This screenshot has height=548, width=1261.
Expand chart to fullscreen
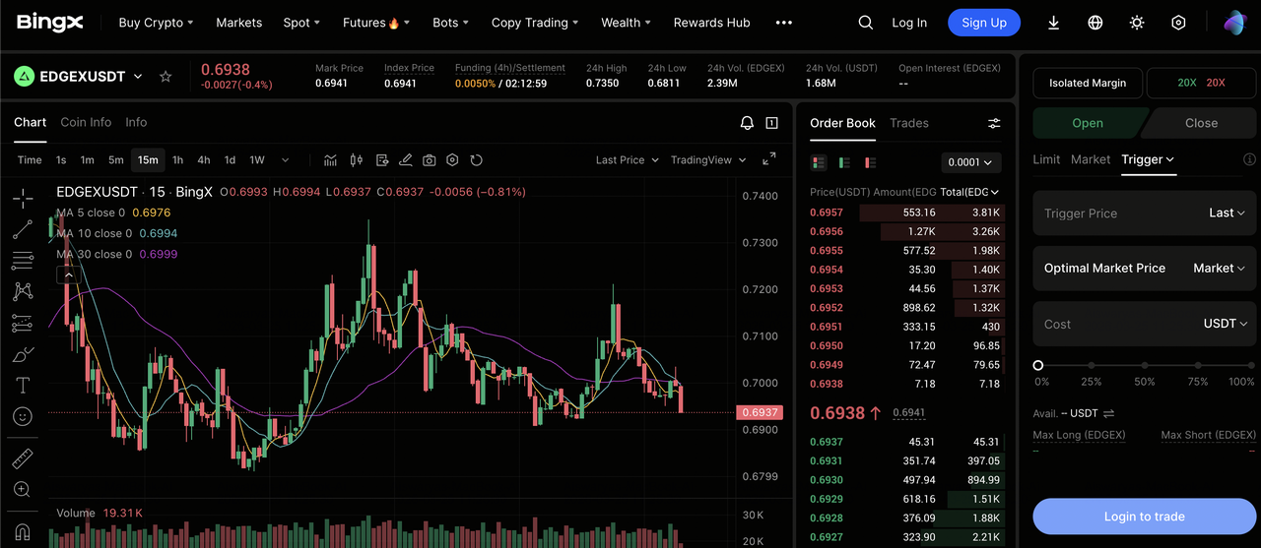(769, 159)
